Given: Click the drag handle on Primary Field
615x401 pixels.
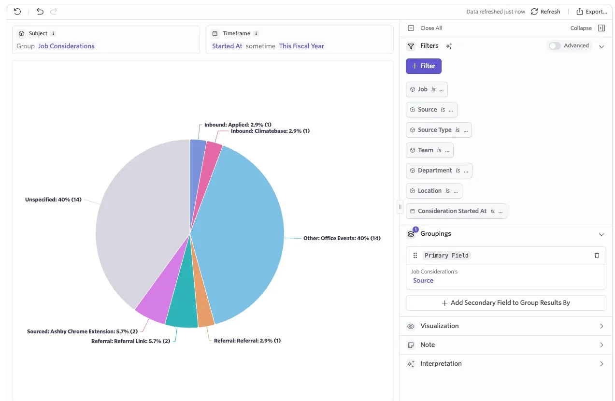Looking at the screenshot, I should point(415,256).
